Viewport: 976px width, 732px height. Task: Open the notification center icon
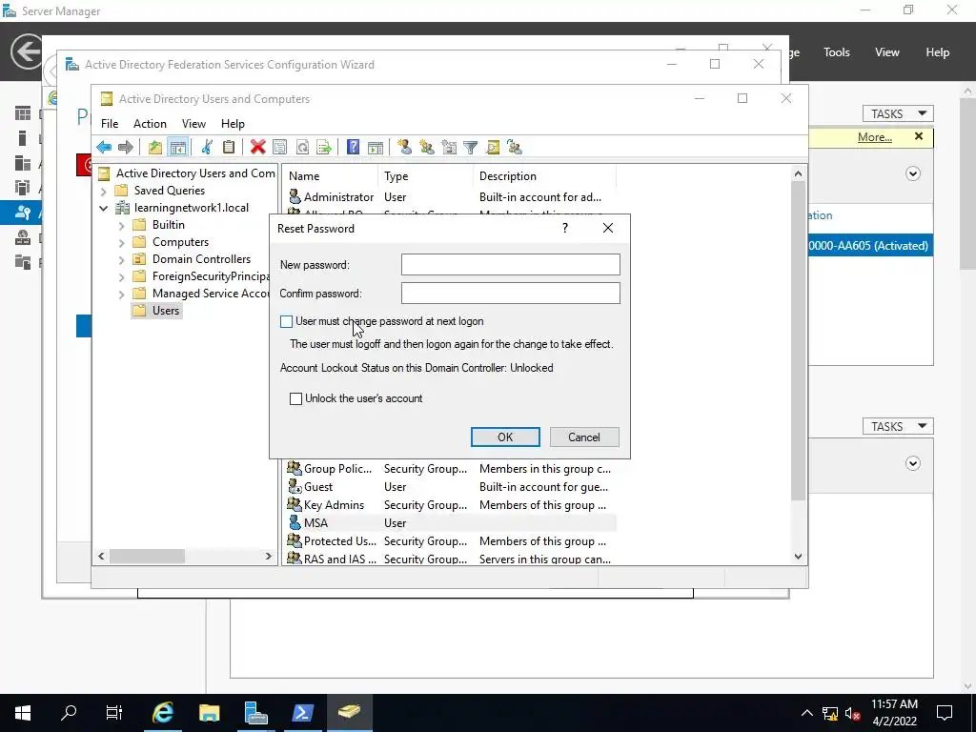click(945, 712)
